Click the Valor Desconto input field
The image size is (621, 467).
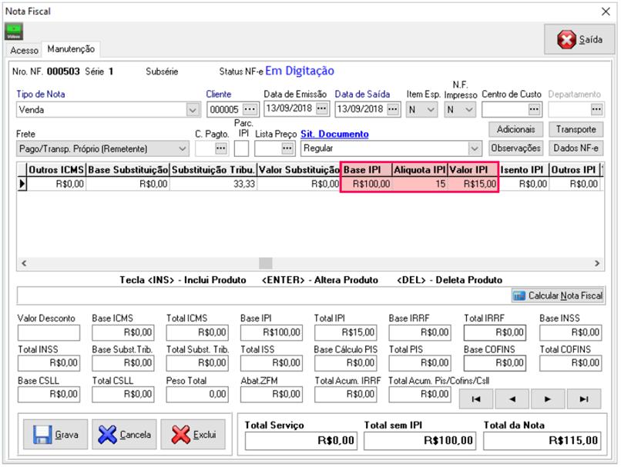coord(49,332)
